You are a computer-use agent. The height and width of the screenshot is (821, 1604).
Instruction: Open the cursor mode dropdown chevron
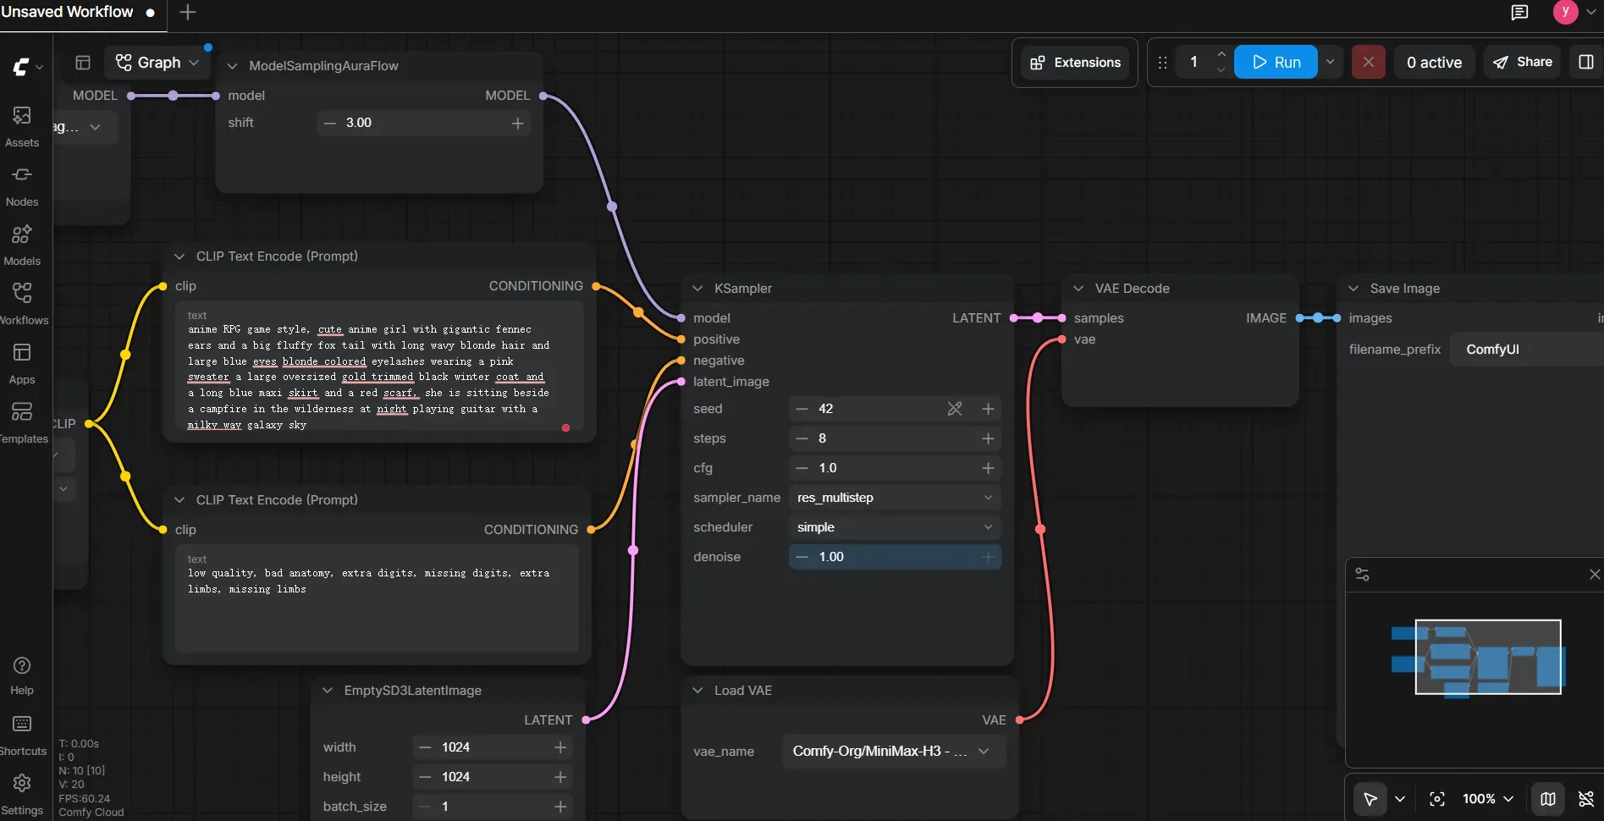pos(1400,799)
